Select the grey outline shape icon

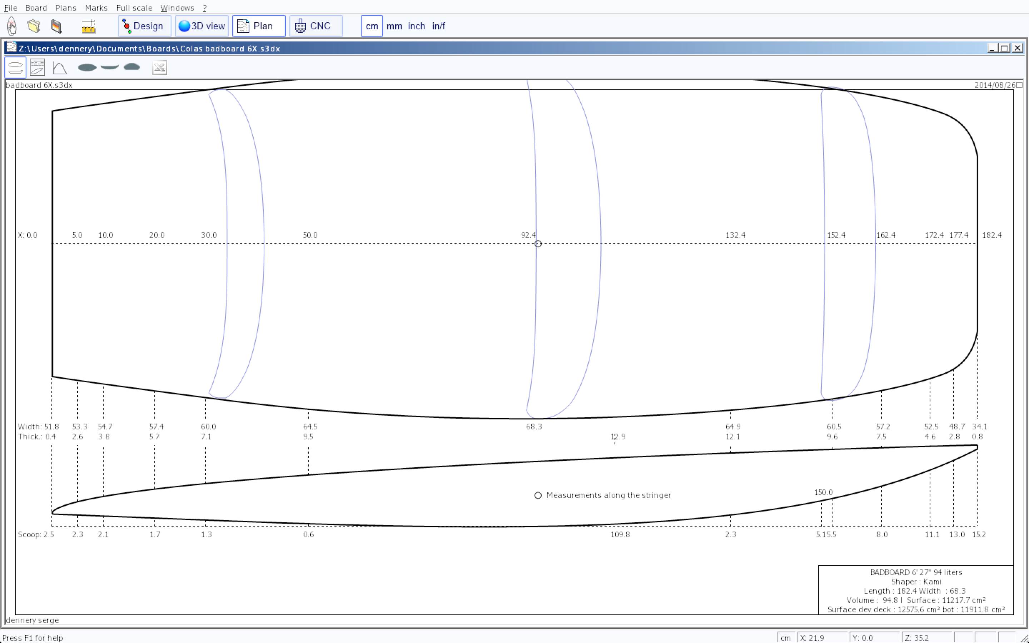[x=87, y=67]
